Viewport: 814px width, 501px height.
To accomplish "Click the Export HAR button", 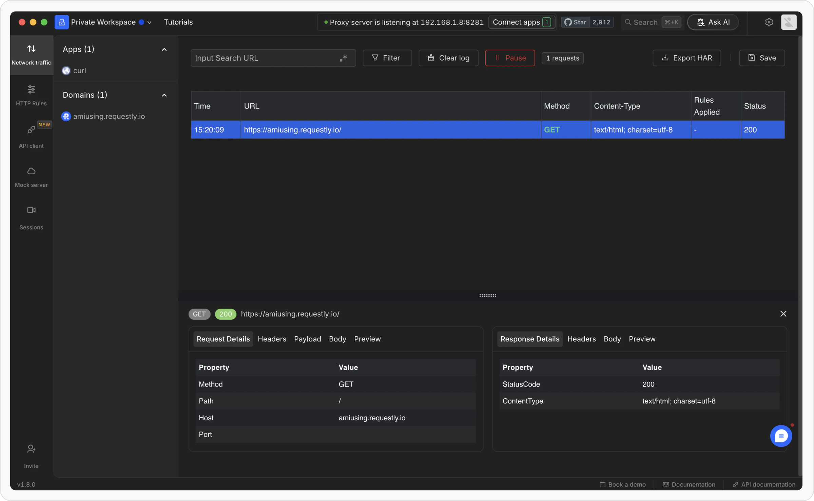I will (x=686, y=58).
